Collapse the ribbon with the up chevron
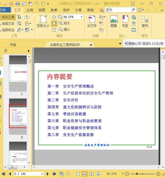The width and height of the screenshot is (165, 178). [162, 10]
